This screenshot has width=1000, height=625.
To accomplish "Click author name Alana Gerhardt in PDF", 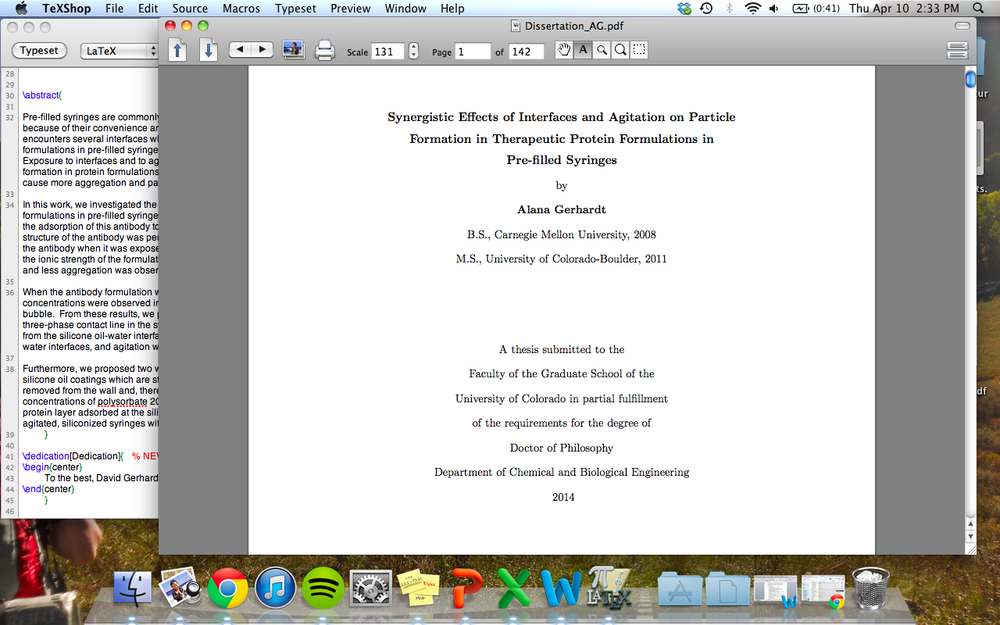I will pyautogui.click(x=562, y=209).
